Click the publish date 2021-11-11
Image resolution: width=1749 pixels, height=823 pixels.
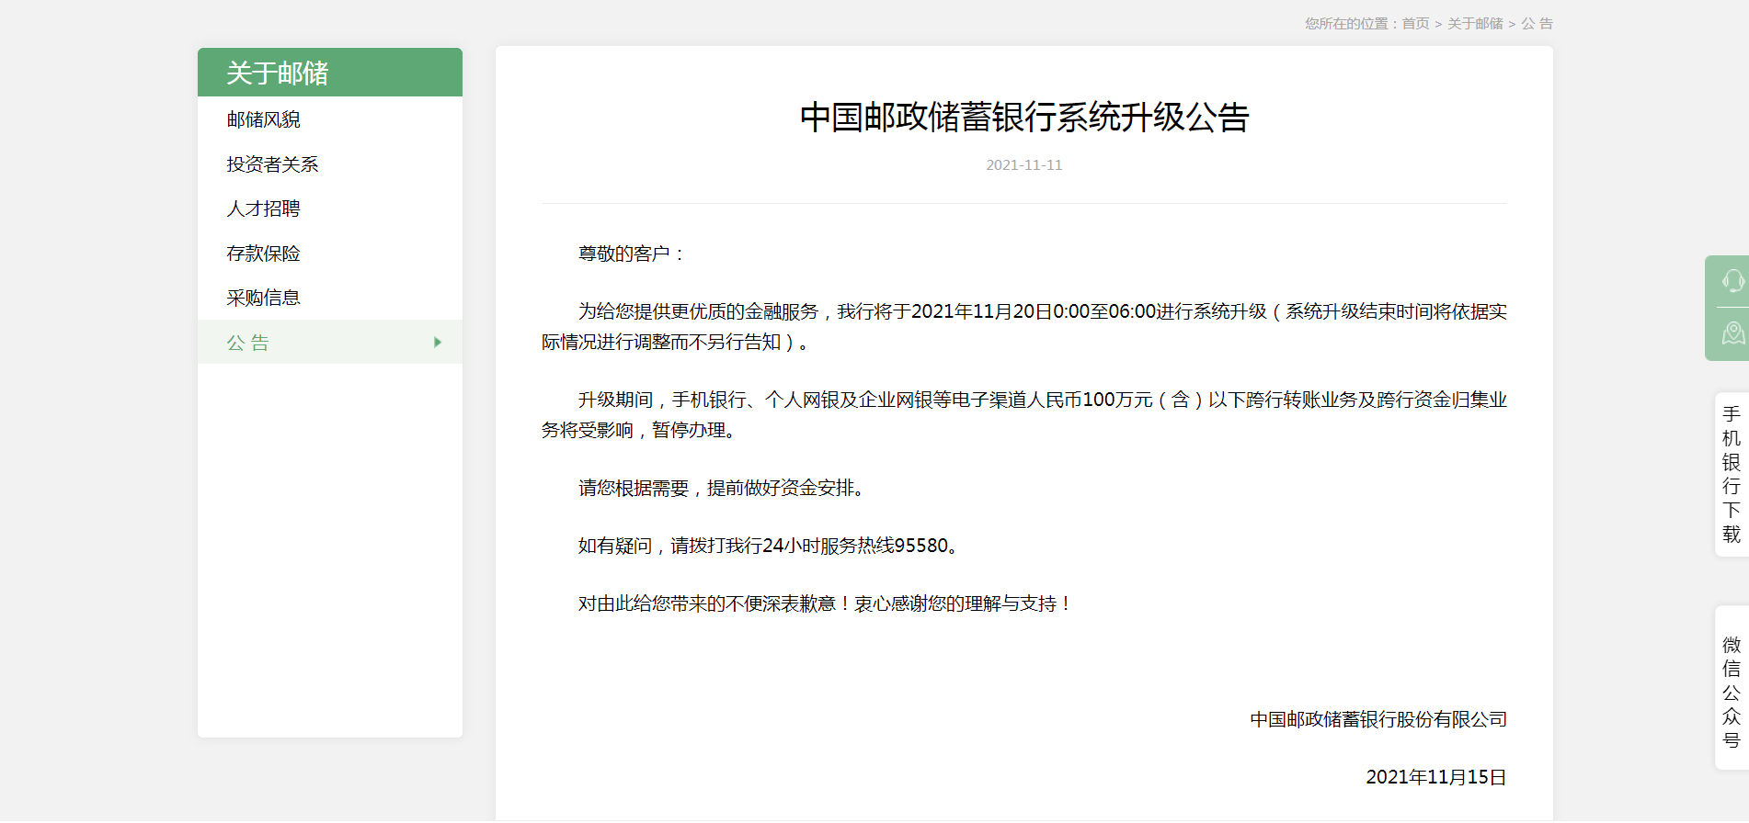pyautogui.click(x=1024, y=165)
